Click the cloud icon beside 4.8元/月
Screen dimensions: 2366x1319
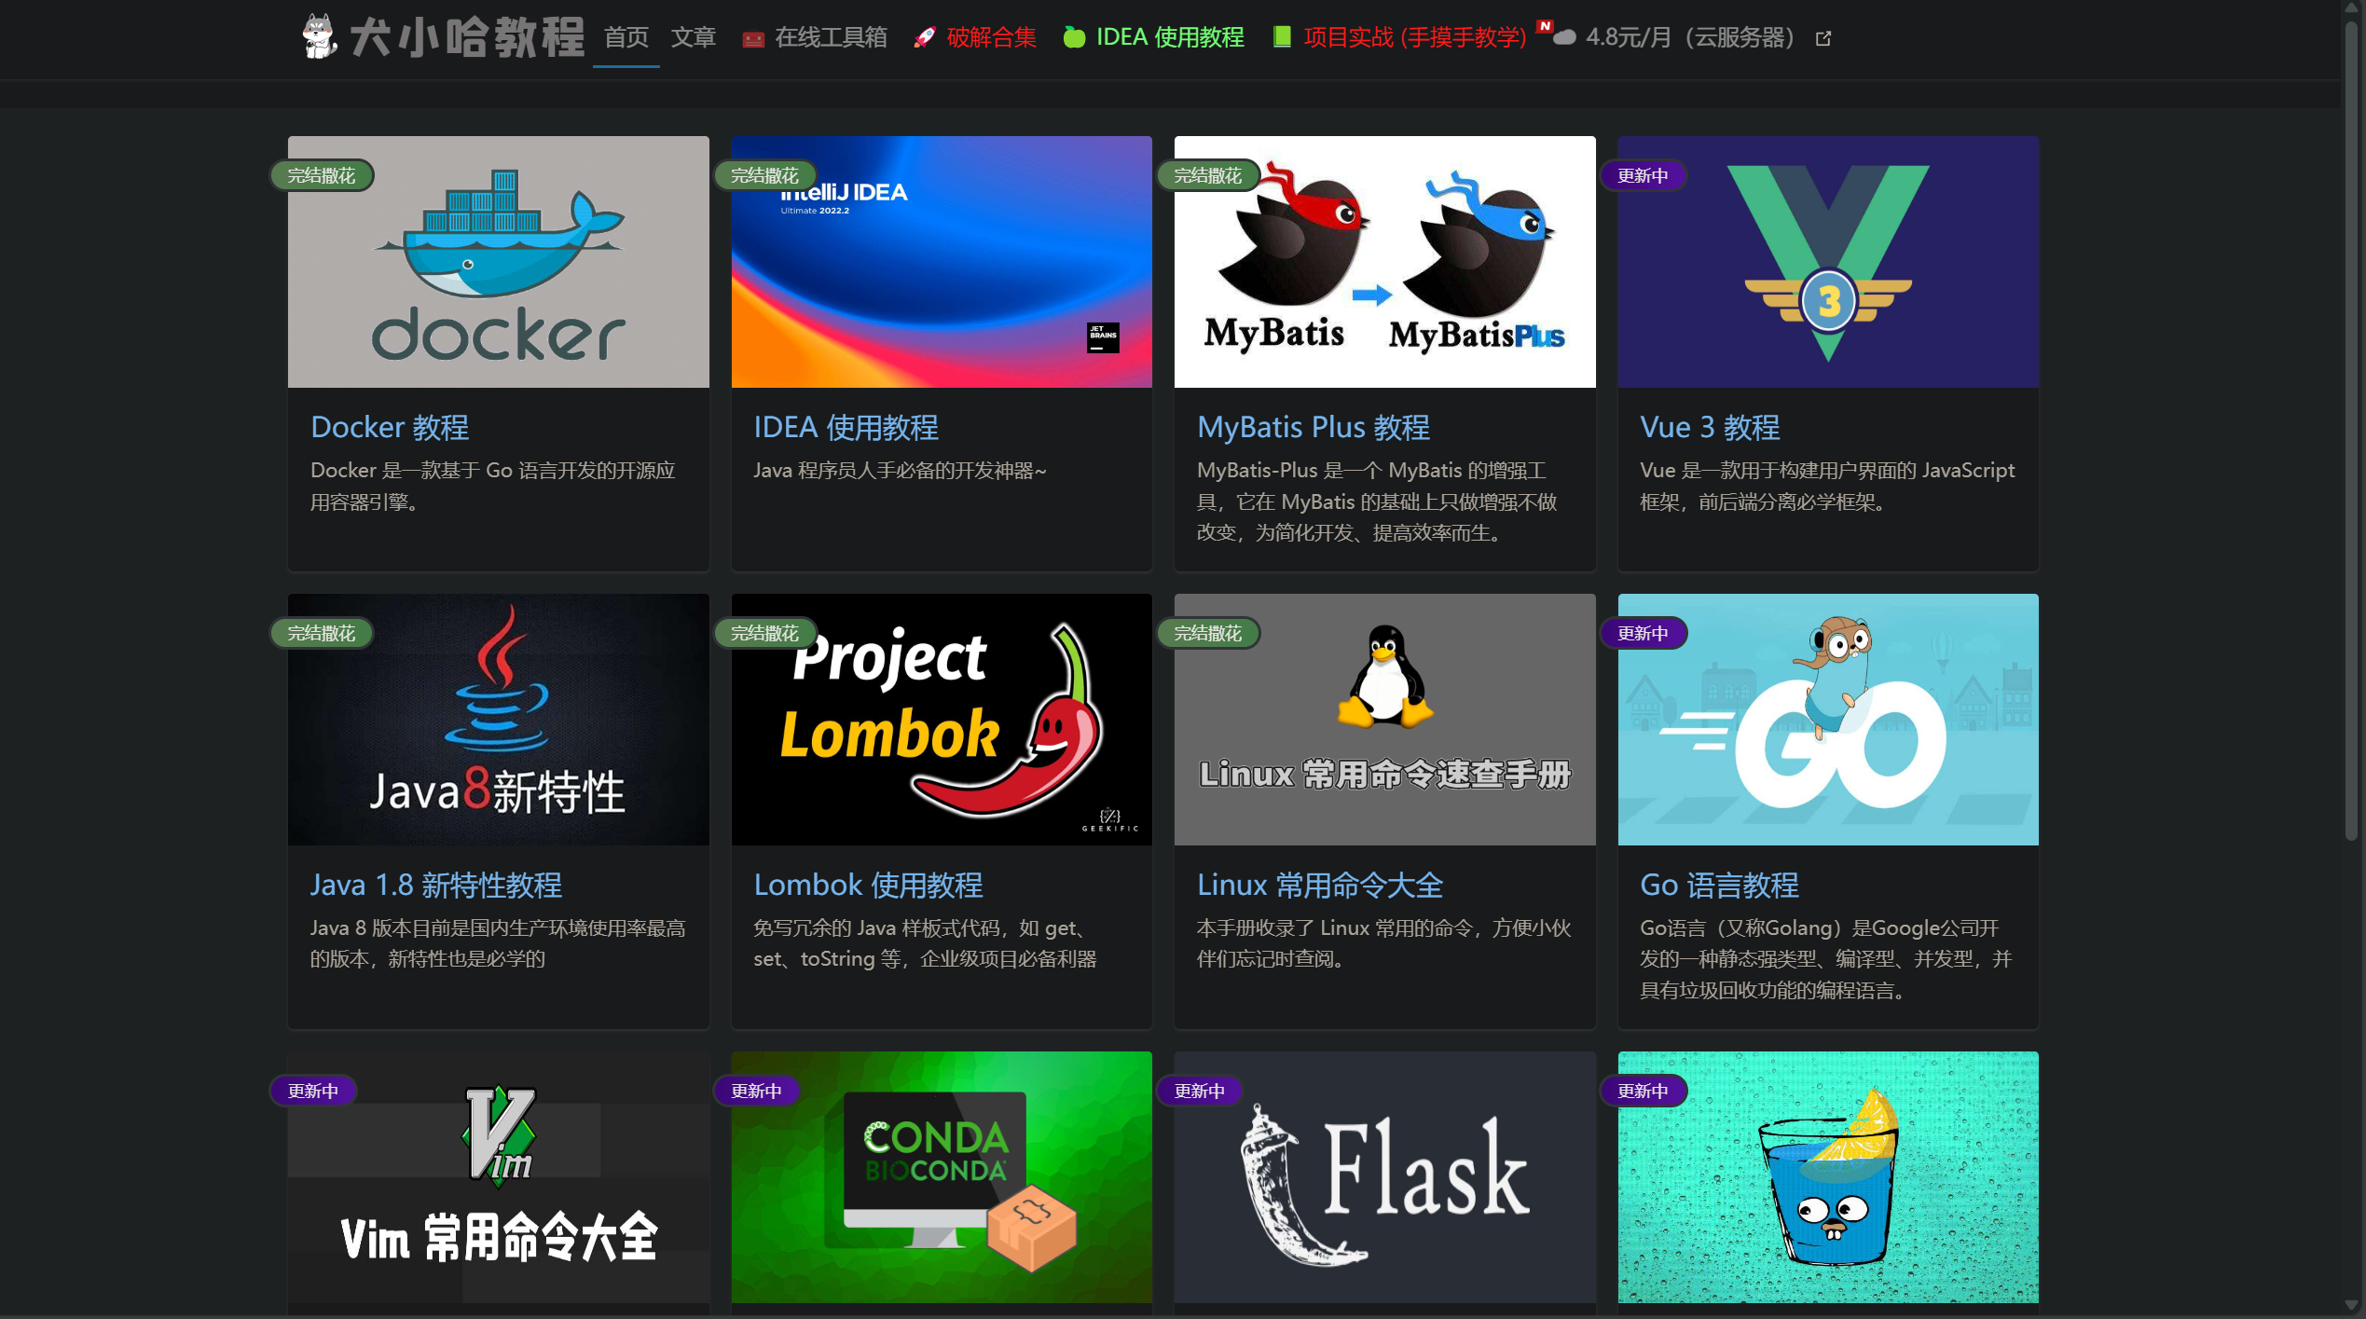(1565, 37)
